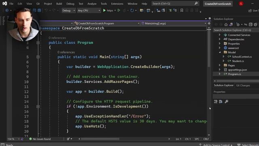The image size is (259, 146).
Task: Open the Analyze menu
Action: tap(92, 4)
